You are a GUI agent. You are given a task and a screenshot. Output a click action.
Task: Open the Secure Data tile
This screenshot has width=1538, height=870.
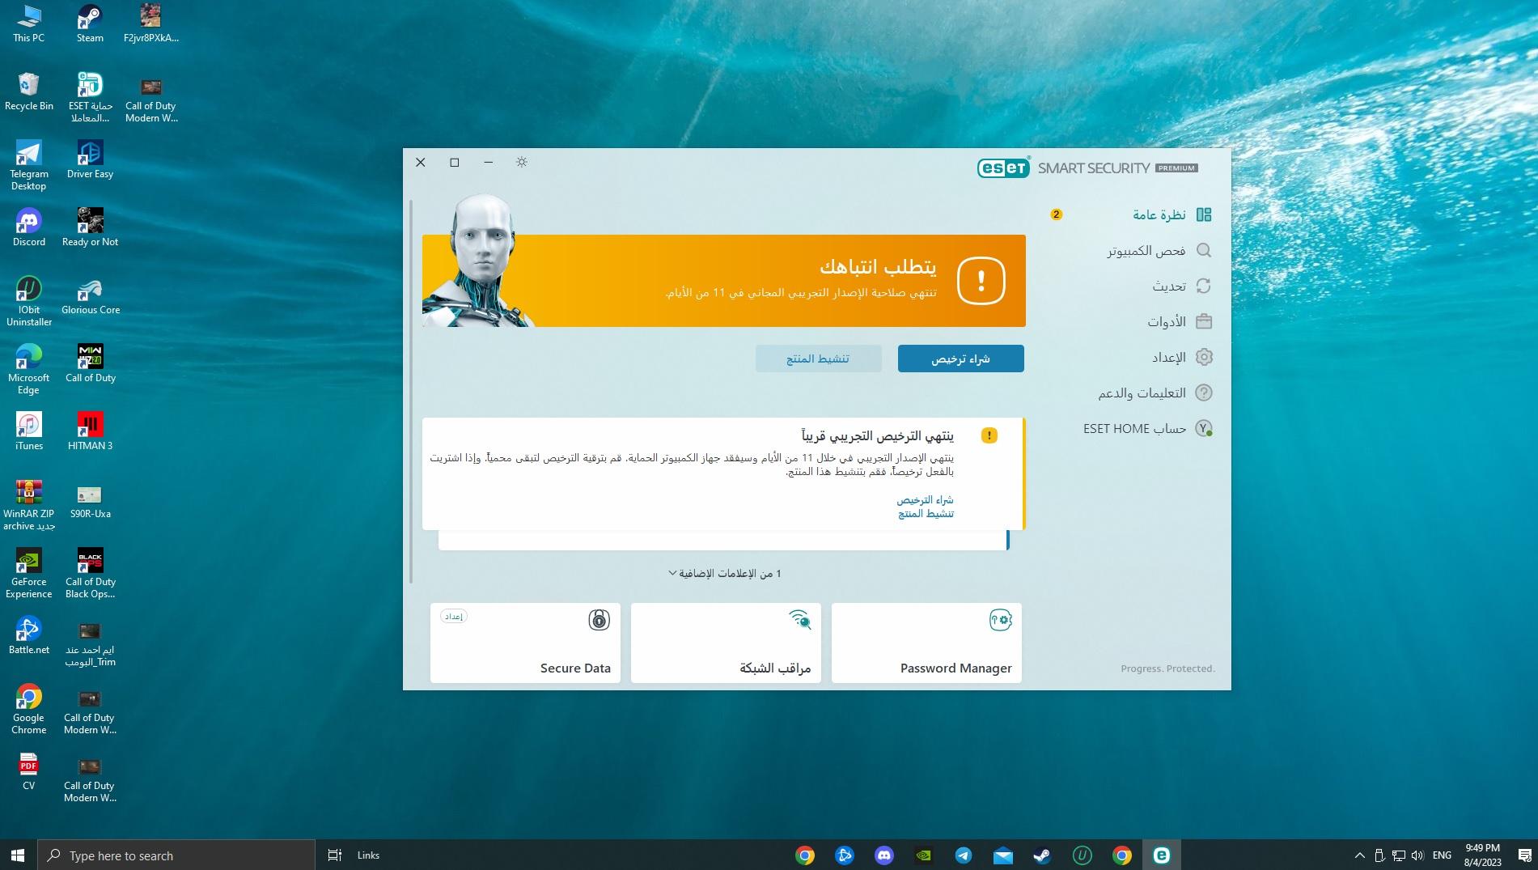pyautogui.click(x=525, y=643)
